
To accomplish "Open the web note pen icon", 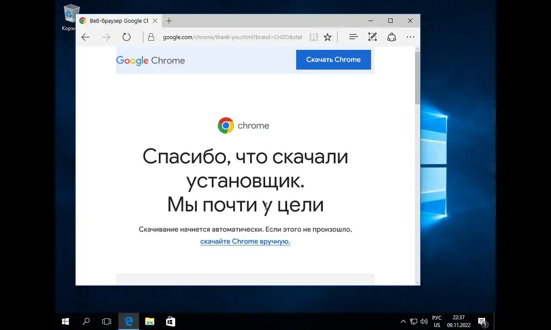I will [x=372, y=37].
